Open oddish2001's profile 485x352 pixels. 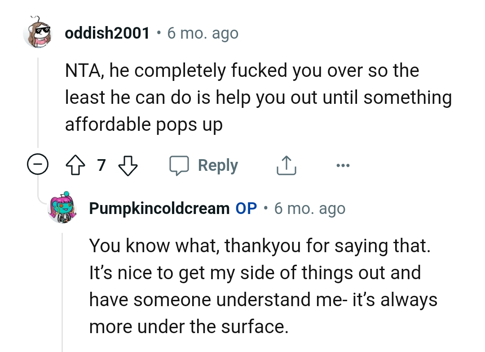[108, 32]
